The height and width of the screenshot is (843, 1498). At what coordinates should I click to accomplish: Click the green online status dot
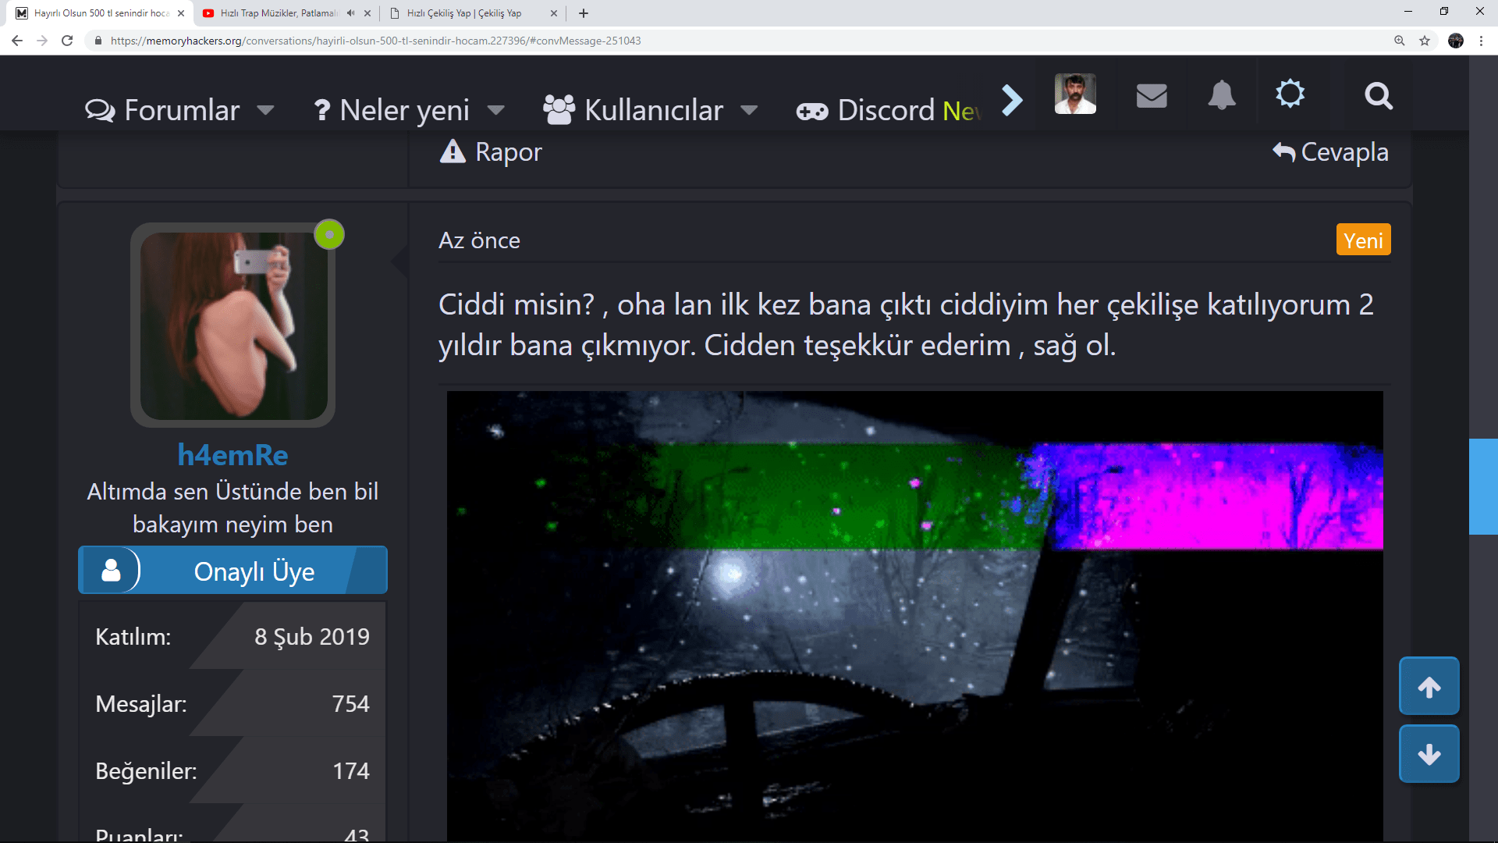coord(329,234)
